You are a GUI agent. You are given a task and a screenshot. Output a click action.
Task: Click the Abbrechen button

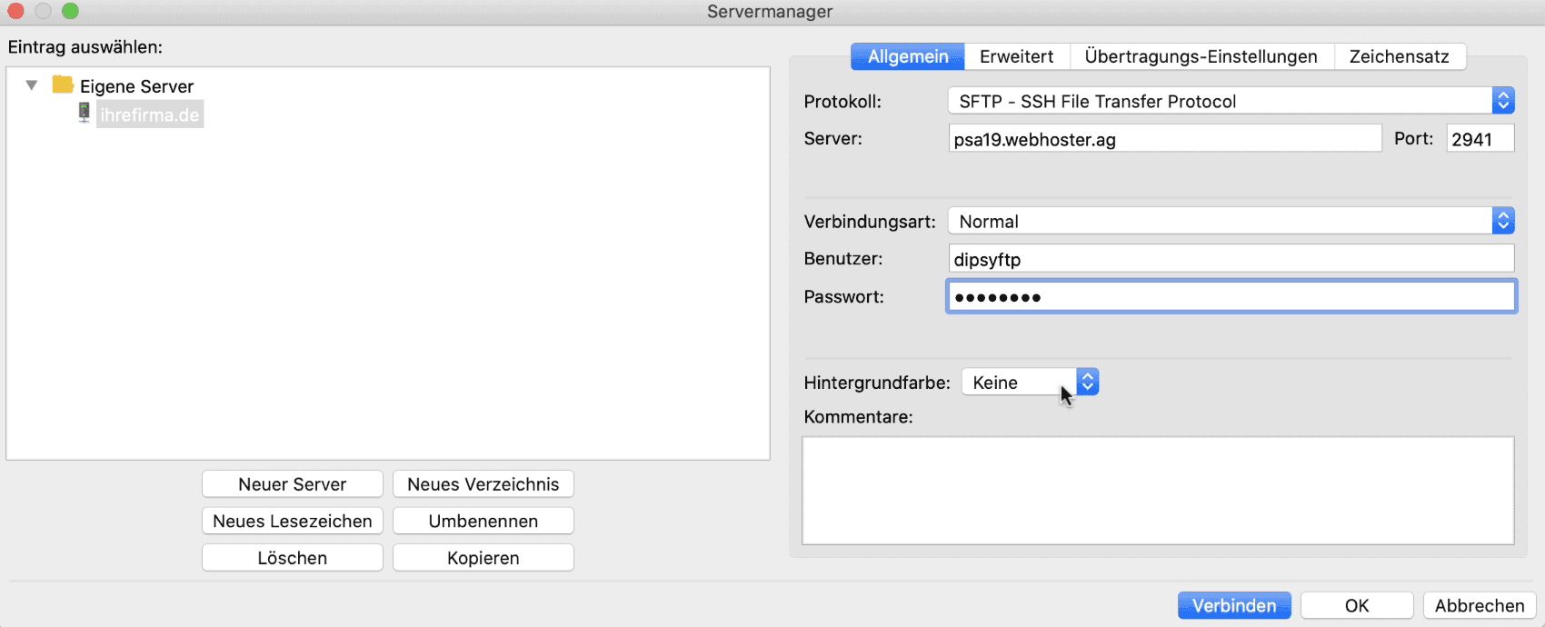click(1480, 605)
